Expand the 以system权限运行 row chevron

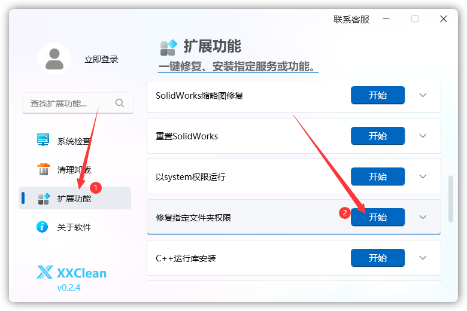423,177
